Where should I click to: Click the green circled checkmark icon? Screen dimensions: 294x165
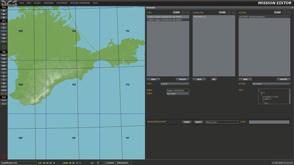[4, 47]
